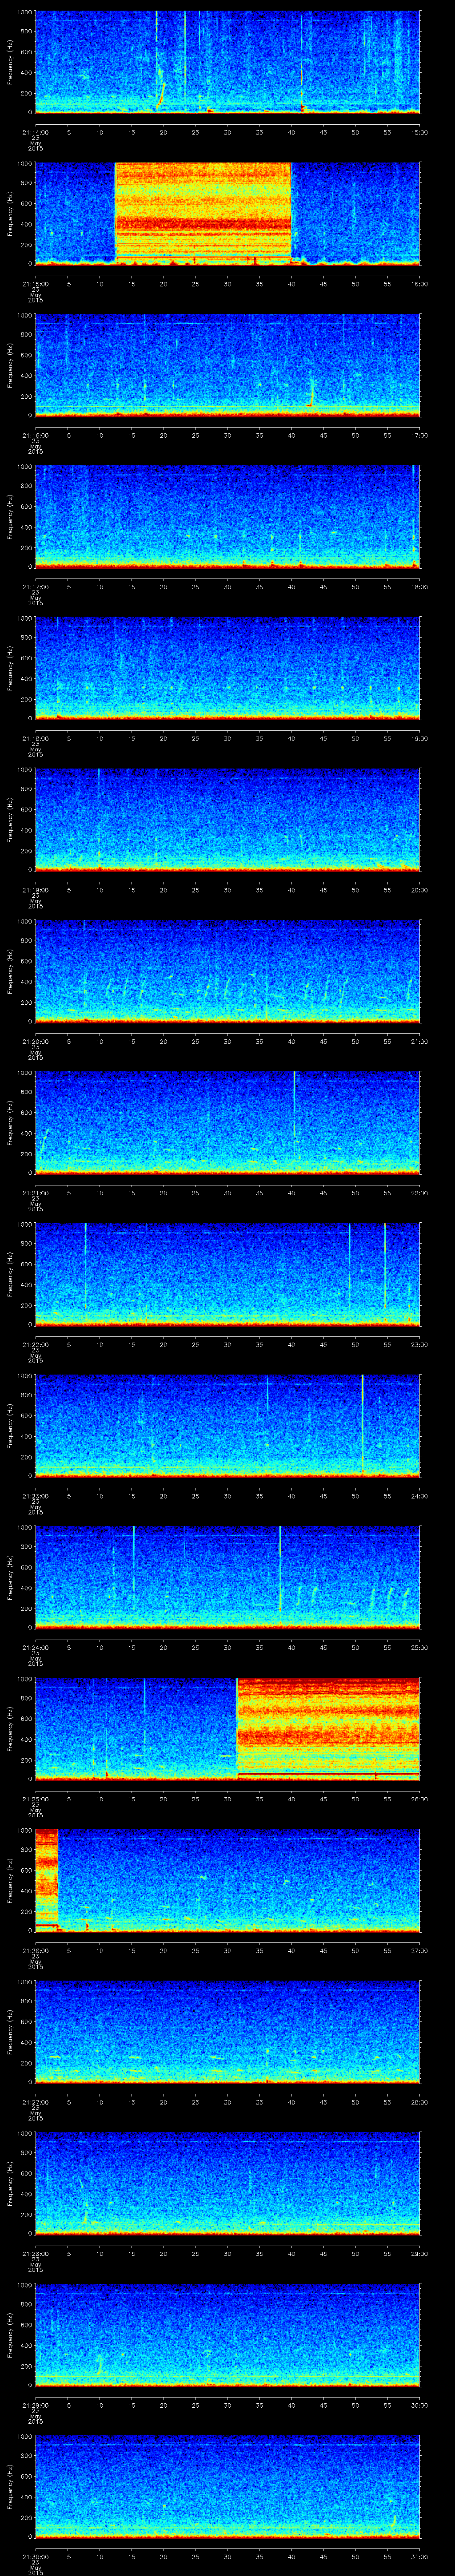This screenshot has height=2576, width=455.
Task: Click the 26:00 end time label
Action: point(419,1800)
